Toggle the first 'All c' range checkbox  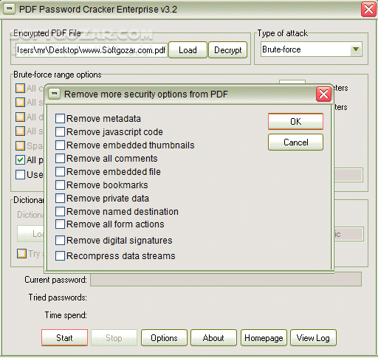pos(20,88)
